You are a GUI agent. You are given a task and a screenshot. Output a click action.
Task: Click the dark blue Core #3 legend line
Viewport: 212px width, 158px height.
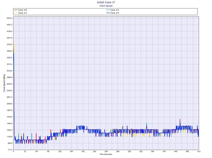(108, 13)
